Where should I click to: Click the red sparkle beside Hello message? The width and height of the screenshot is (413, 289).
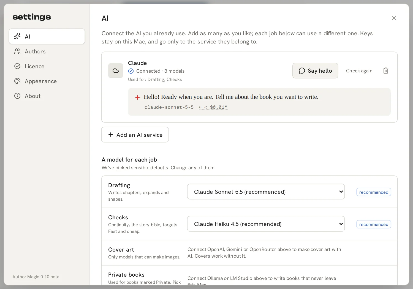tap(137, 97)
